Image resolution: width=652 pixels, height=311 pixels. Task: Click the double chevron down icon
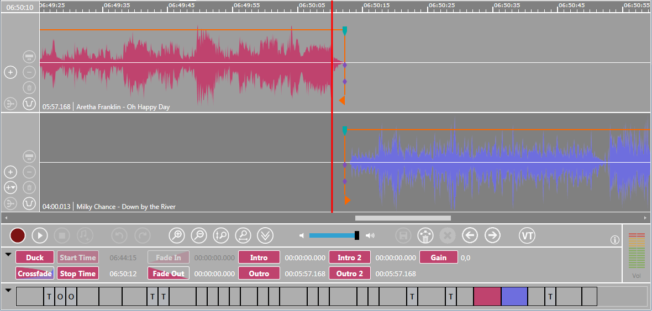tap(265, 236)
